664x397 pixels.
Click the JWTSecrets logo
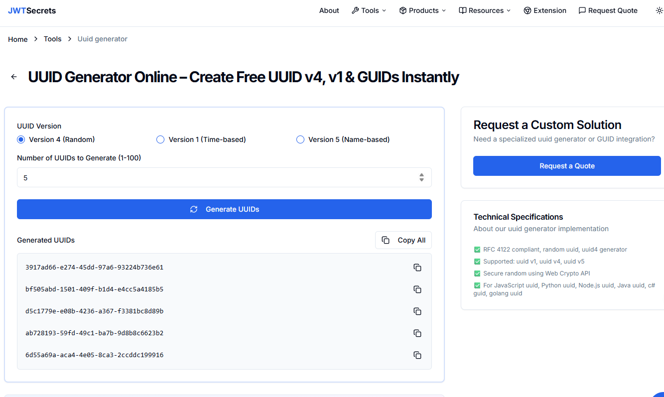click(x=32, y=10)
